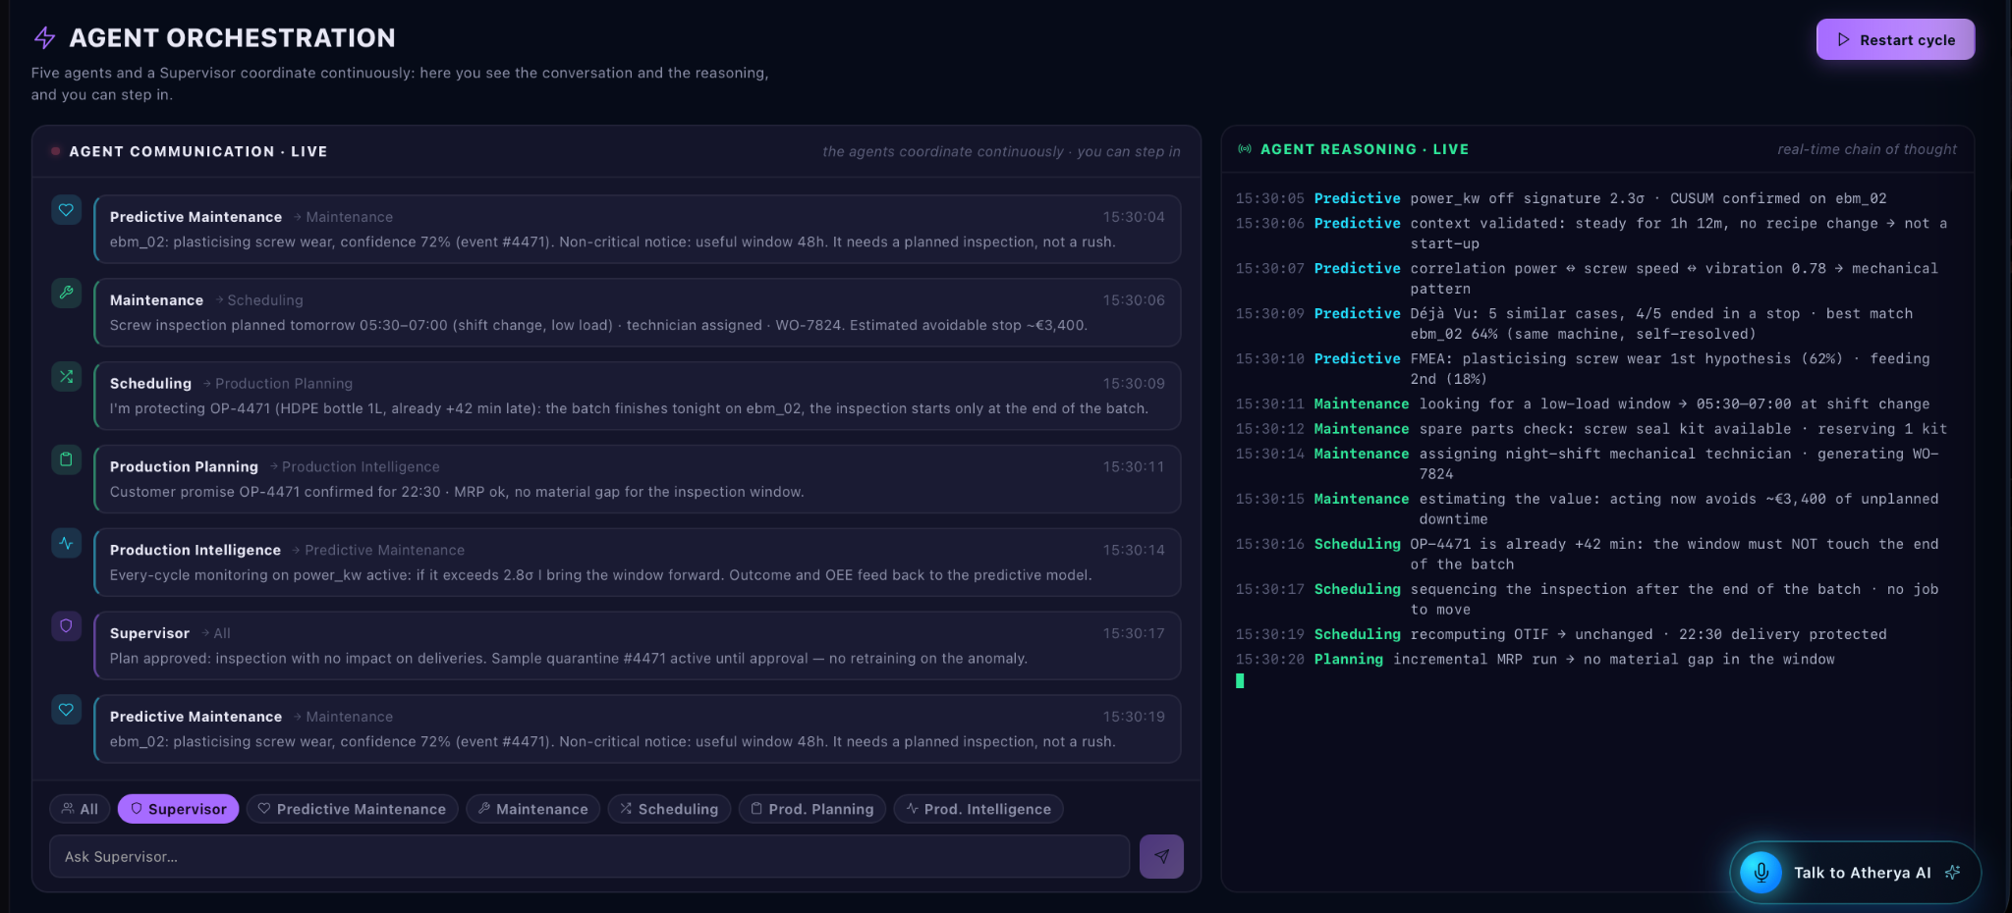Select the Prod. Planning filter chip

point(812,809)
